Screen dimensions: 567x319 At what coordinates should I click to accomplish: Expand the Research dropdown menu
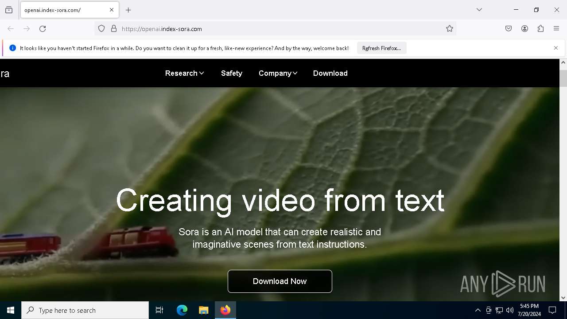click(x=184, y=73)
